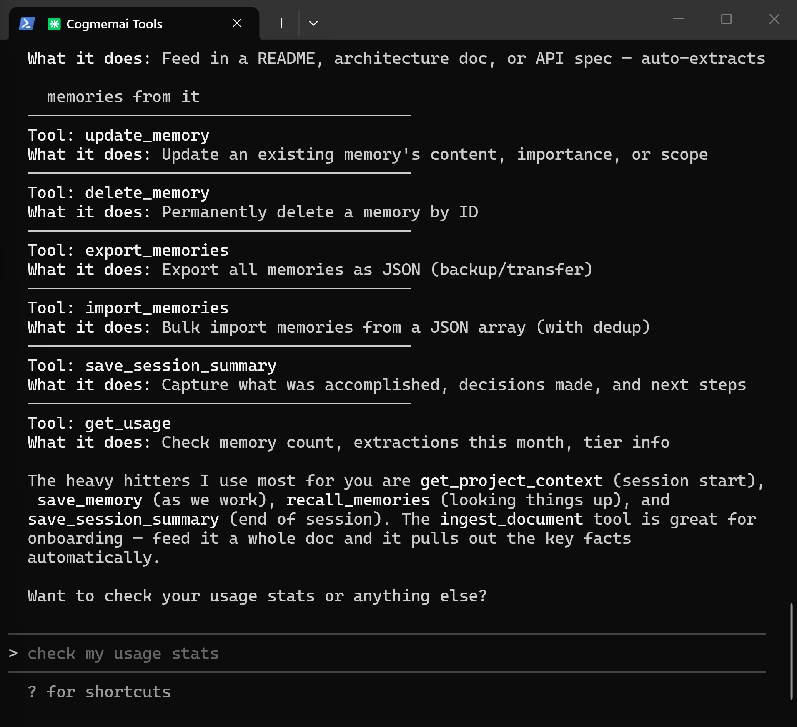This screenshot has width=797, height=727.
Task: Close the Cogmemai Tools tab
Action: 237,23
